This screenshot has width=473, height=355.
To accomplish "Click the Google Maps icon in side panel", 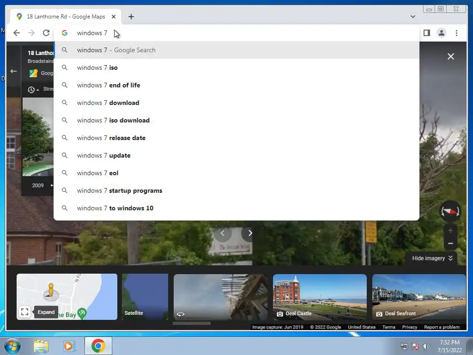I will [x=33, y=73].
